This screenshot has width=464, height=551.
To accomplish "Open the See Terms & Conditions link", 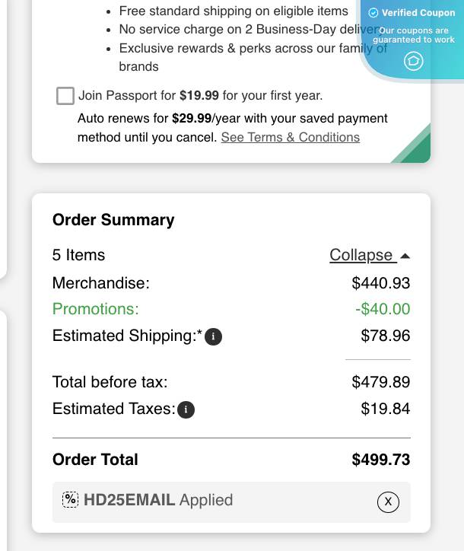I will [x=290, y=137].
